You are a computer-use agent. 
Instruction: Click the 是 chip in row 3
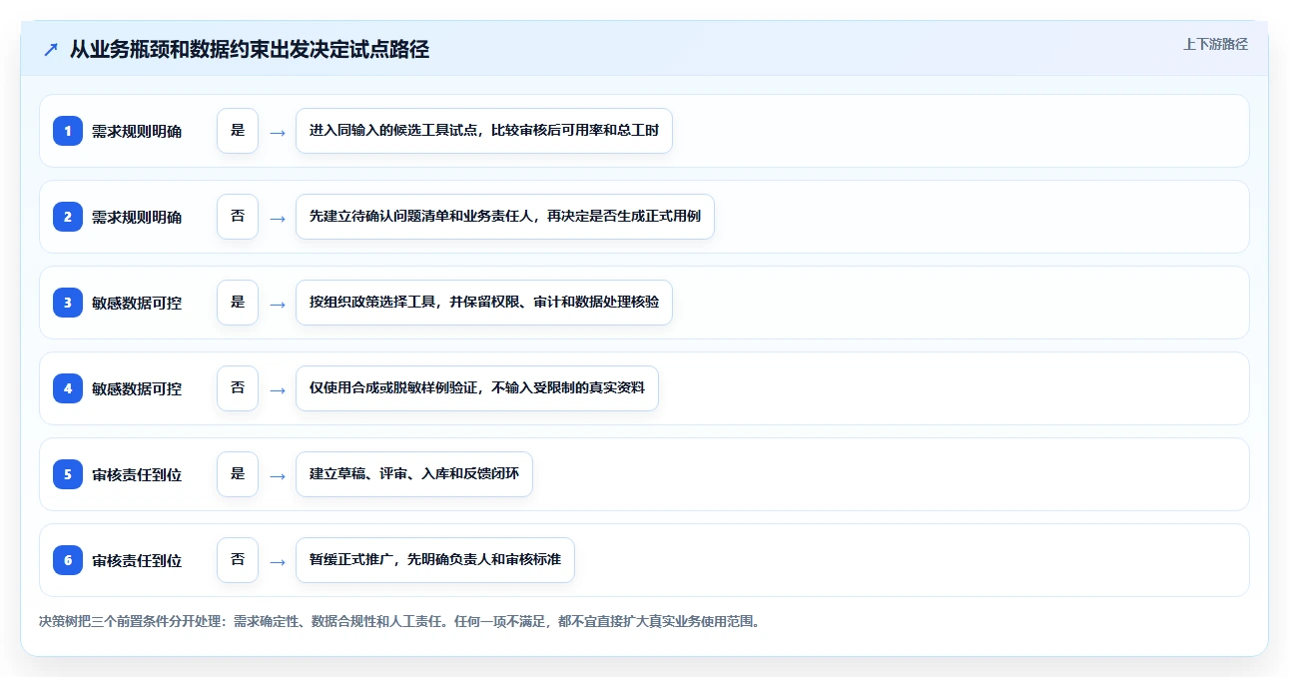tap(238, 303)
